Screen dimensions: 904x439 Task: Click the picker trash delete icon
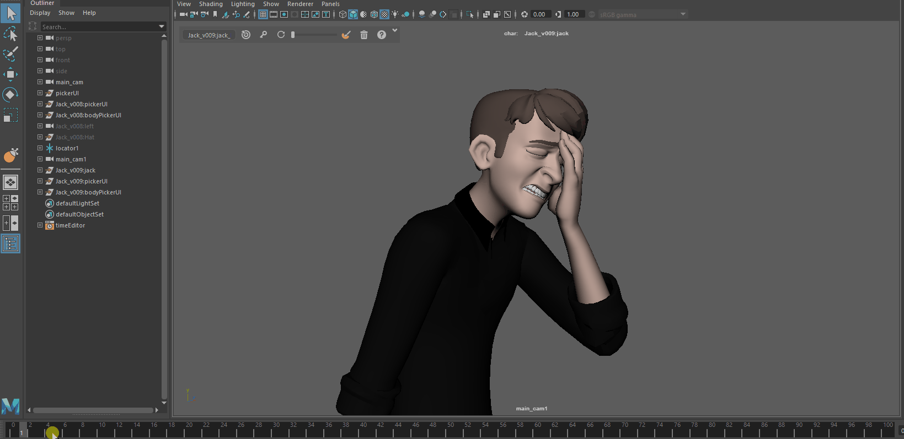tap(364, 35)
